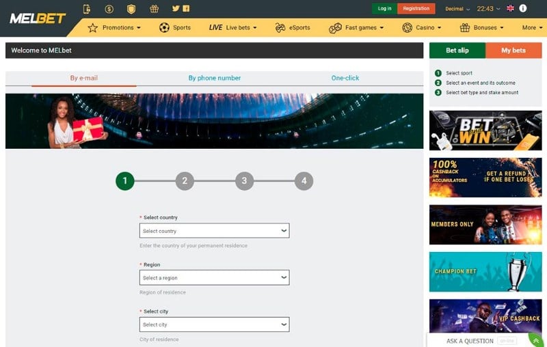This screenshot has width=547, height=347.
Task: Open the Select a region dropdown
Action: pos(214,278)
